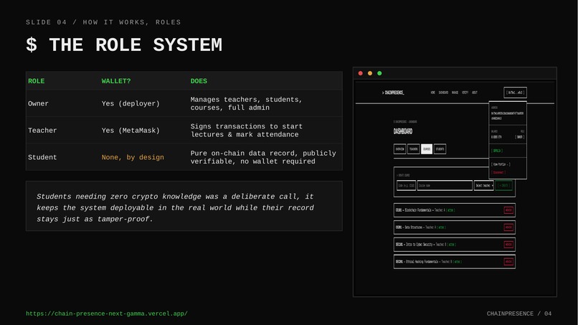Click "Signs transactions to start lectures" description
Viewport: 578px width, 325px height.
pos(246,131)
